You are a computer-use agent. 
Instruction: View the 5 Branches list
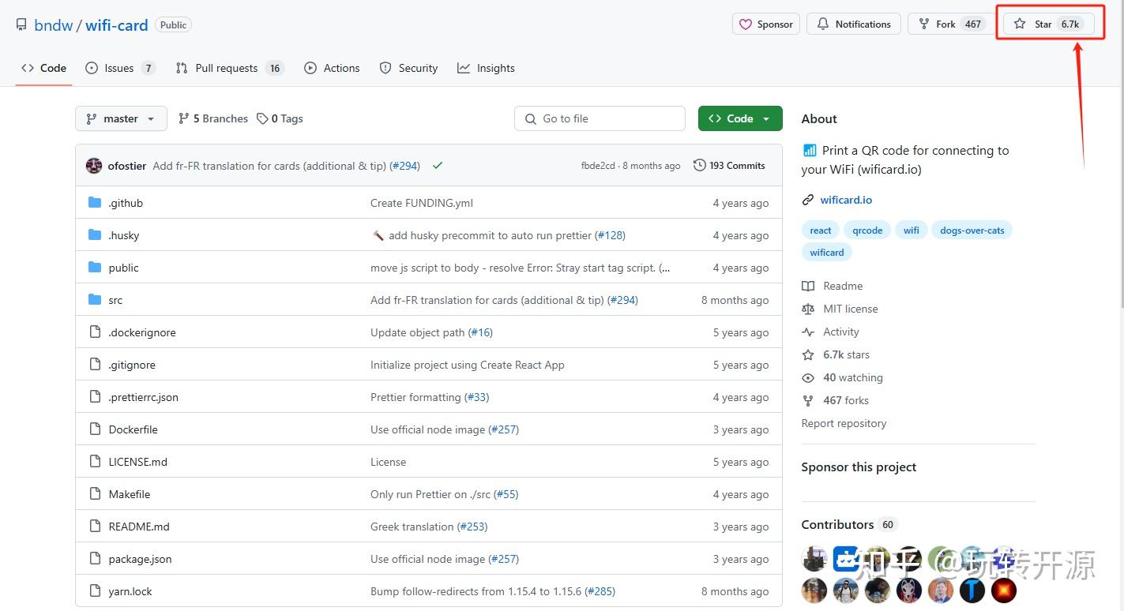coord(213,118)
